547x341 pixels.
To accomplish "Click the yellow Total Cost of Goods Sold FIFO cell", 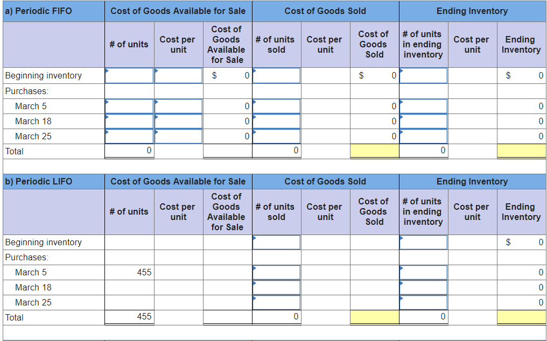I will (x=374, y=151).
